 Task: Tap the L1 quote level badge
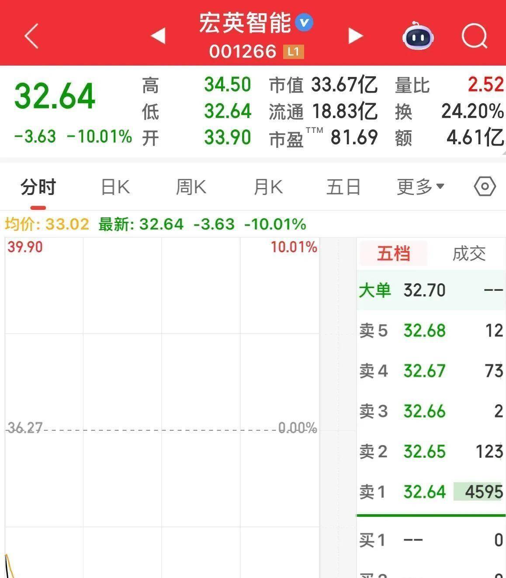tap(292, 52)
